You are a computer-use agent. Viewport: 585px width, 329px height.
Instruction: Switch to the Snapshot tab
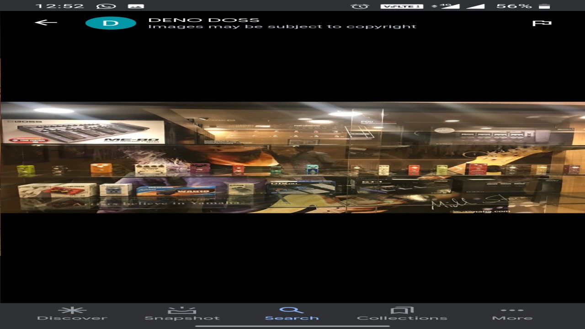(182, 314)
